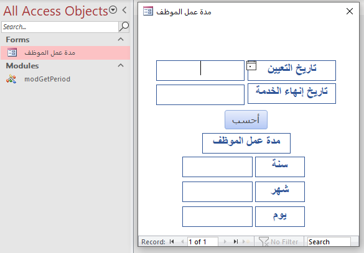Click new blank record arrow icon
The image size is (364, 253).
pyautogui.click(x=246, y=242)
